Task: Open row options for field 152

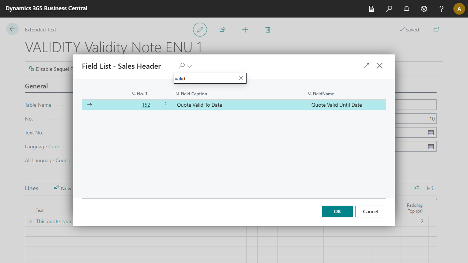Action: 165,105
